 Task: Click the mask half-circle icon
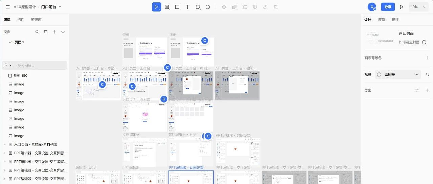coord(255,7)
